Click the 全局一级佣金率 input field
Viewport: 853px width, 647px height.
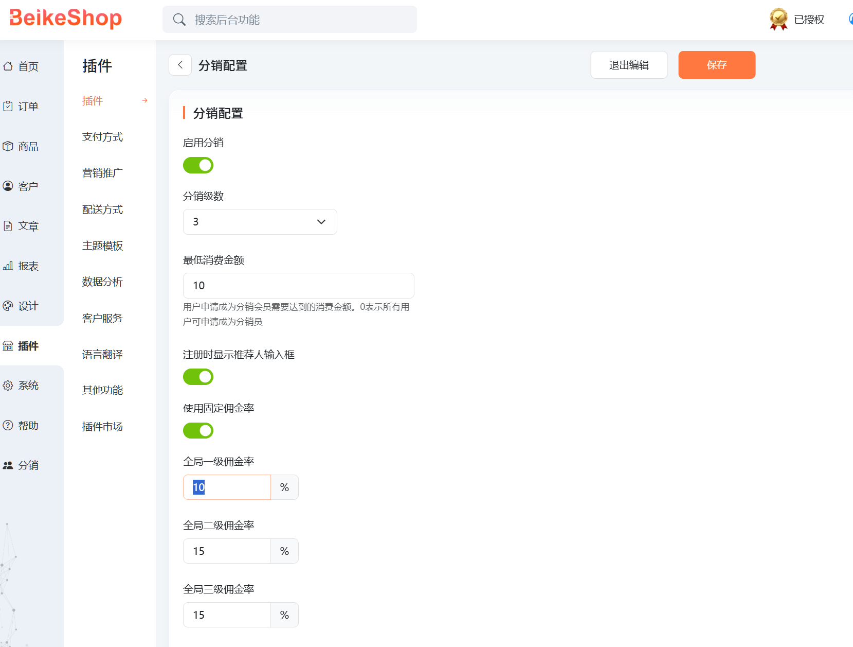click(227, 487)
